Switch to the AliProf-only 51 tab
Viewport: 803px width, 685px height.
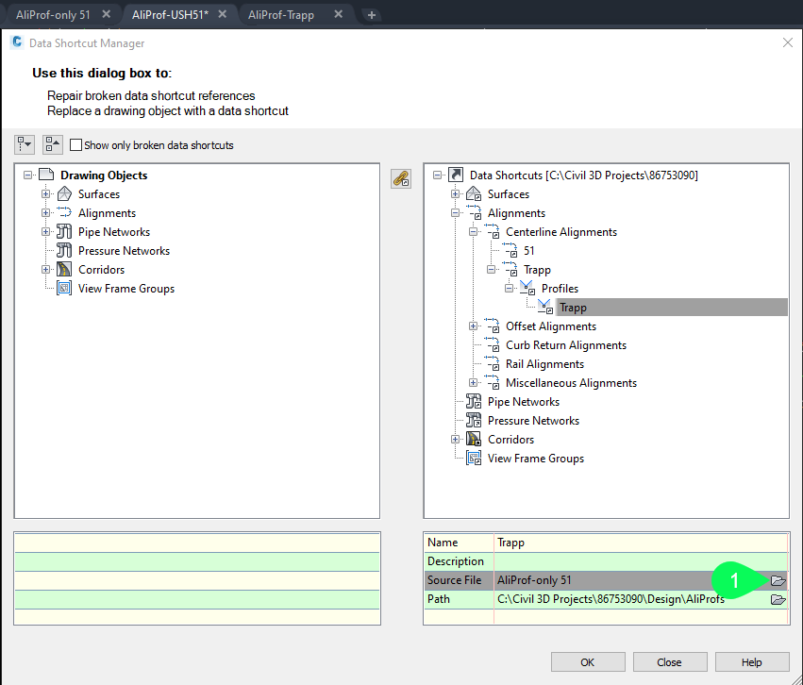(53, 15)
